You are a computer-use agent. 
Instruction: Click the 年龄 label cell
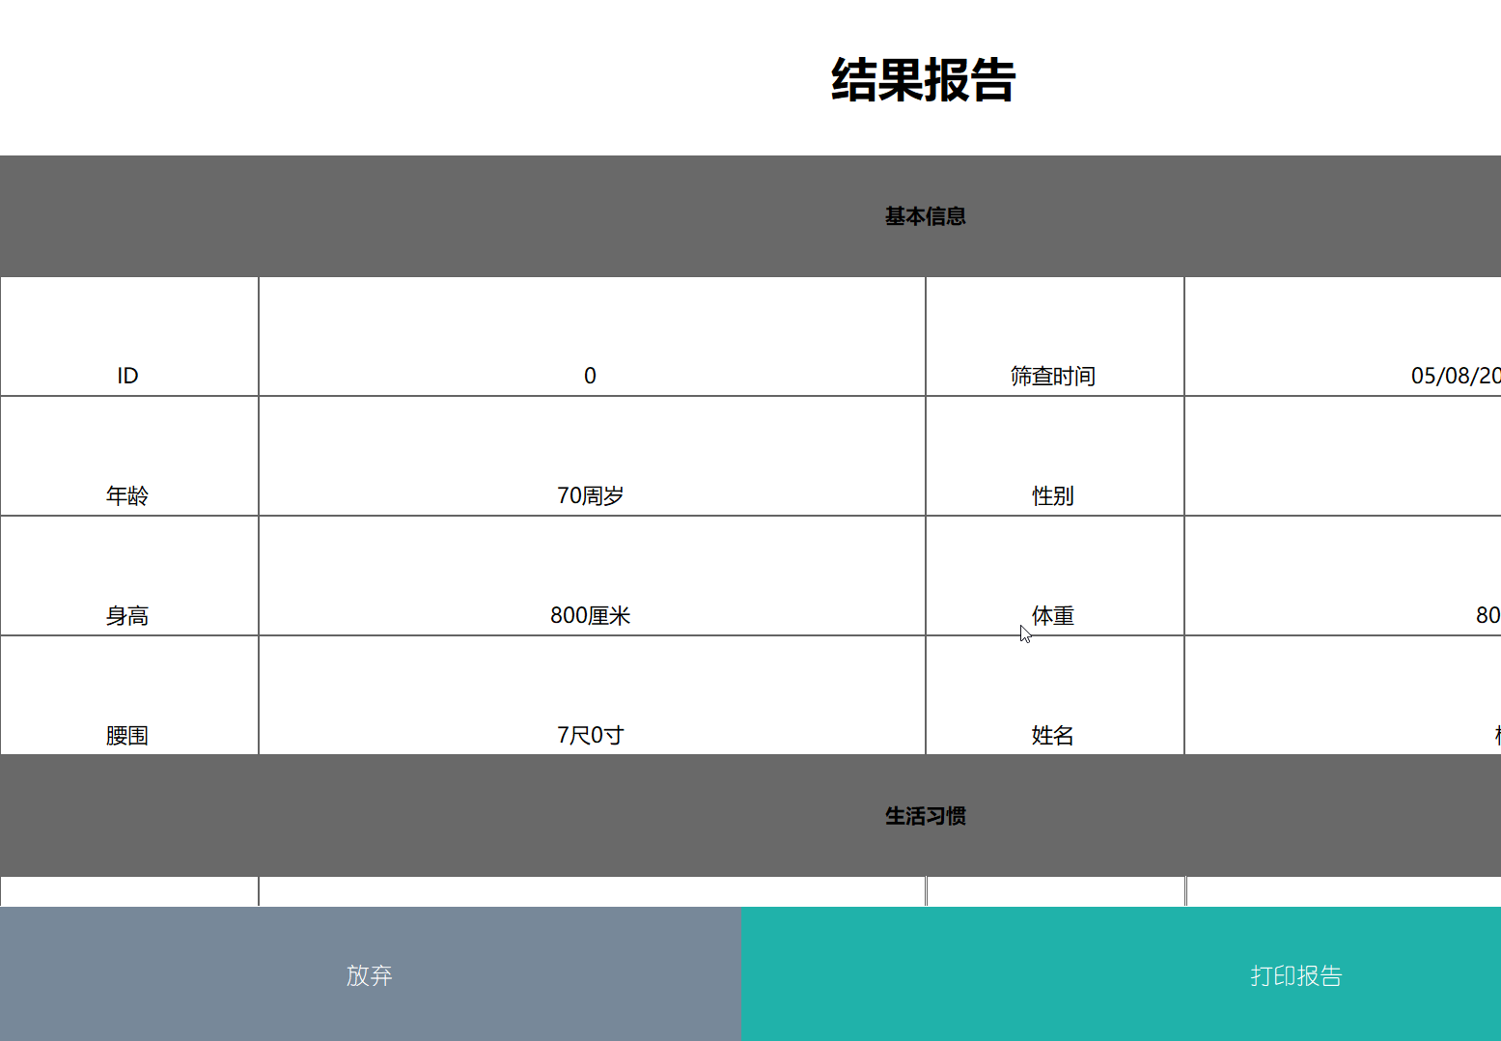129,456
